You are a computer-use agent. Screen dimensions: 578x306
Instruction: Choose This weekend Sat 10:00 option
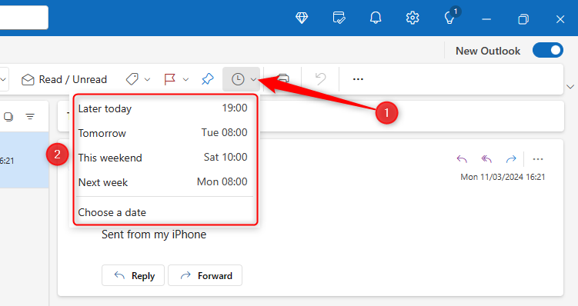[x=162, y=158]
